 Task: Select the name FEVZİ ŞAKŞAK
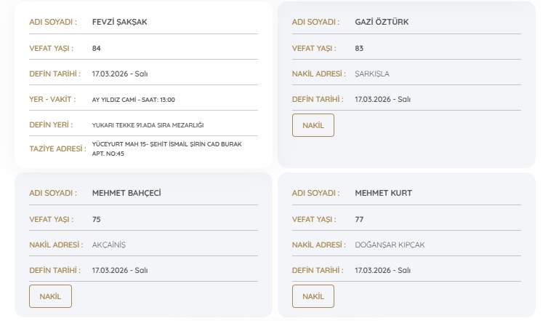coord(120,22)
